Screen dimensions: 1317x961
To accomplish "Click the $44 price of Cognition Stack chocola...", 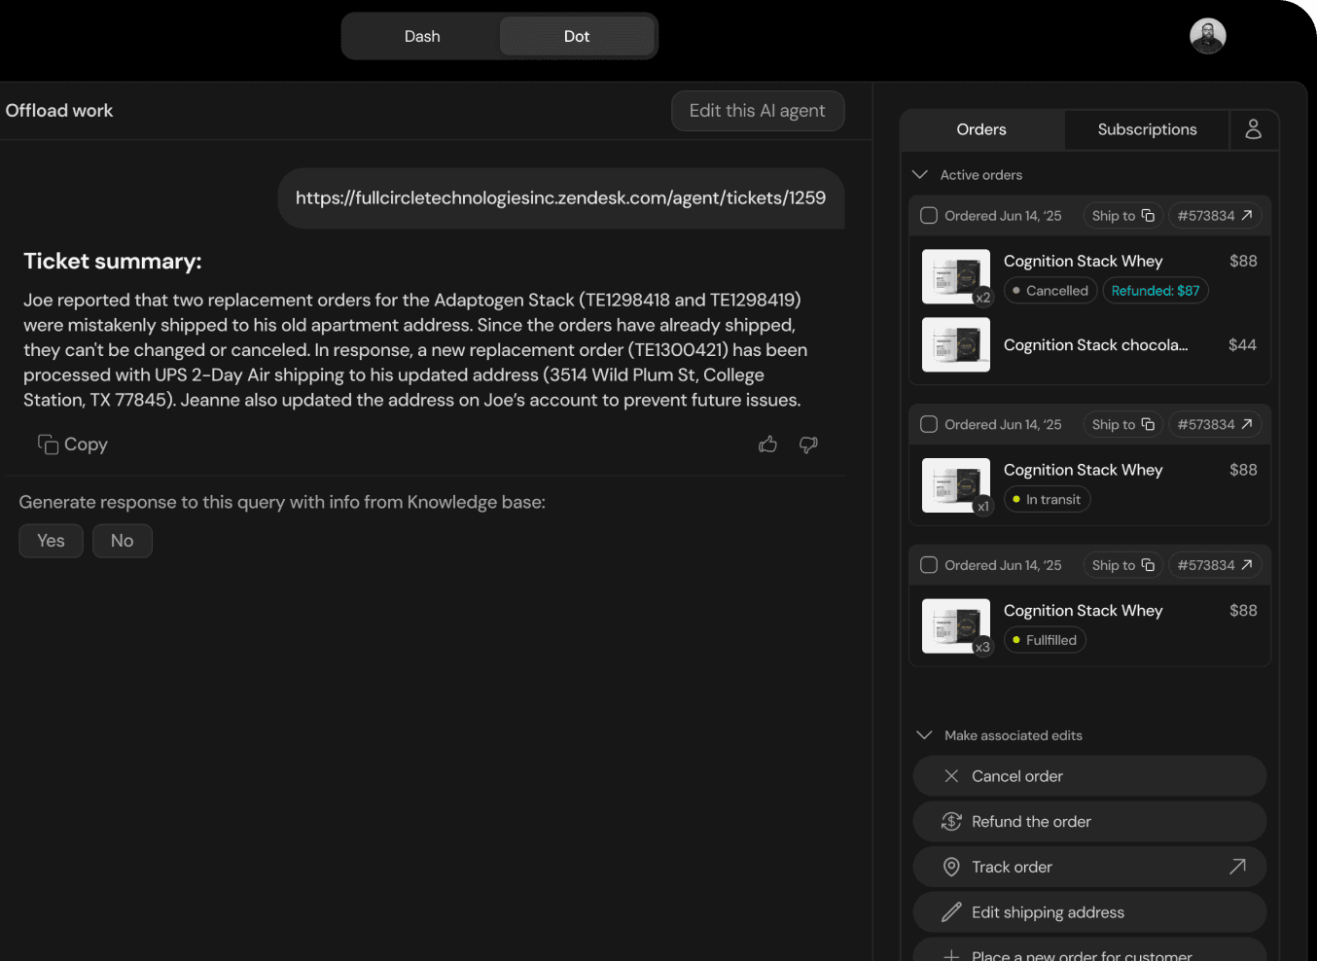I will 1242,345.
